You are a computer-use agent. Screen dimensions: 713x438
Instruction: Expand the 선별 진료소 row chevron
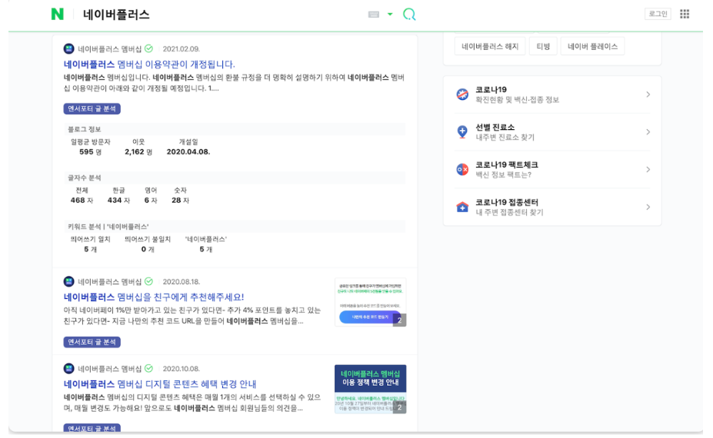[648, 132]
